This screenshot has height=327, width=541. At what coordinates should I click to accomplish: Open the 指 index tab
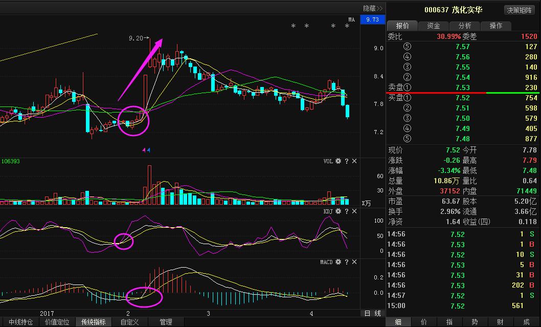click(449, 322)
